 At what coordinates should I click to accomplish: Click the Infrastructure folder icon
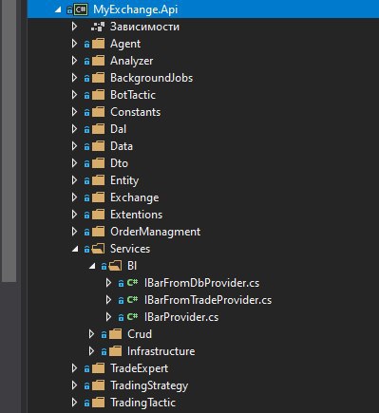pyautogui.click(x=115, y=351)
